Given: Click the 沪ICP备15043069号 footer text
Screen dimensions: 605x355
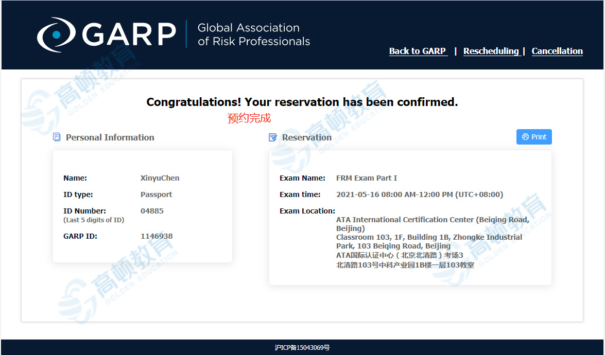Looking at the screenshot, I should (x=303, y=348).
